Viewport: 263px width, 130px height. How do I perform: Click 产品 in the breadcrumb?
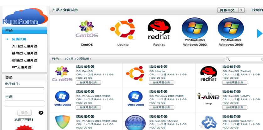(x=56, y=10)
